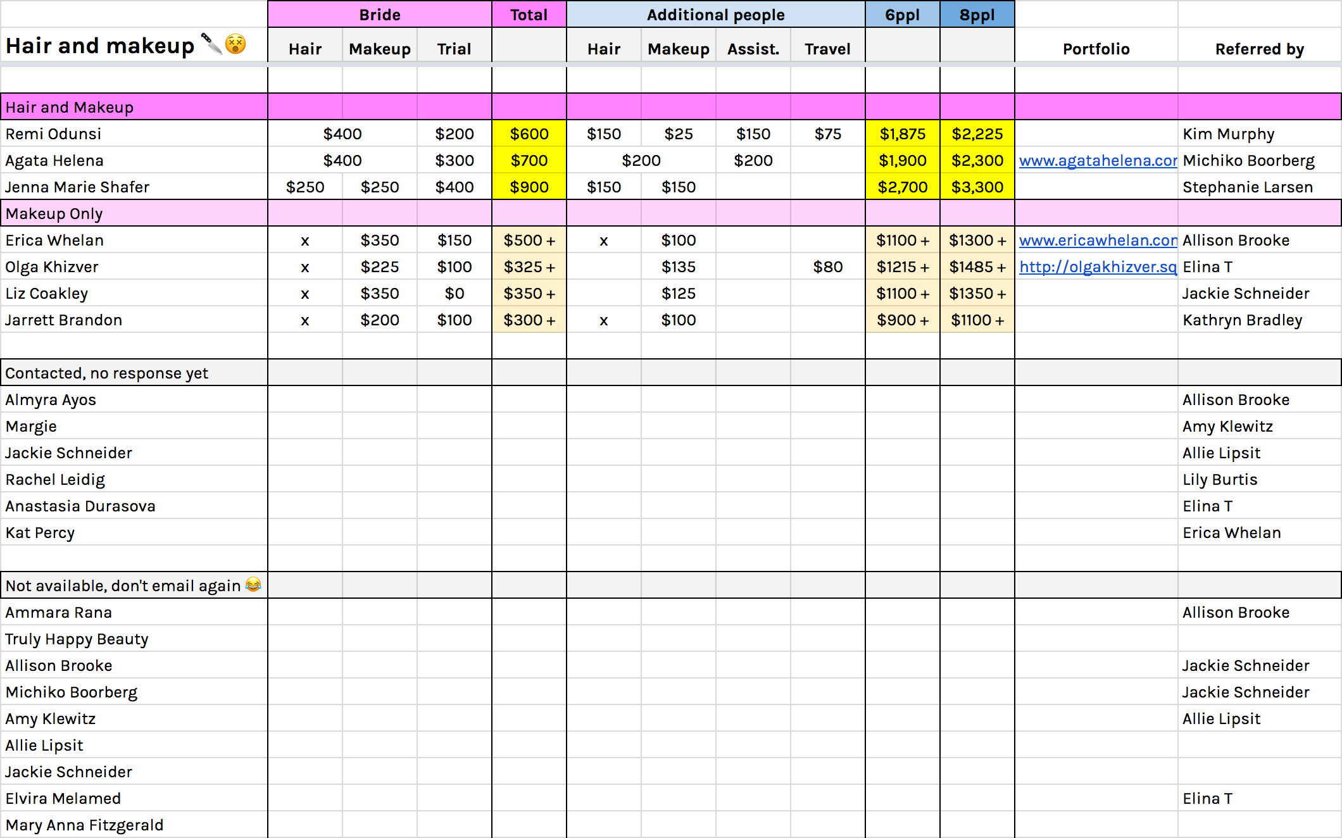Select the 8ppl column header
Image resolution: width=1342 pixels, height=838 pixels.
pyautogui.click(x=977, y=15)
